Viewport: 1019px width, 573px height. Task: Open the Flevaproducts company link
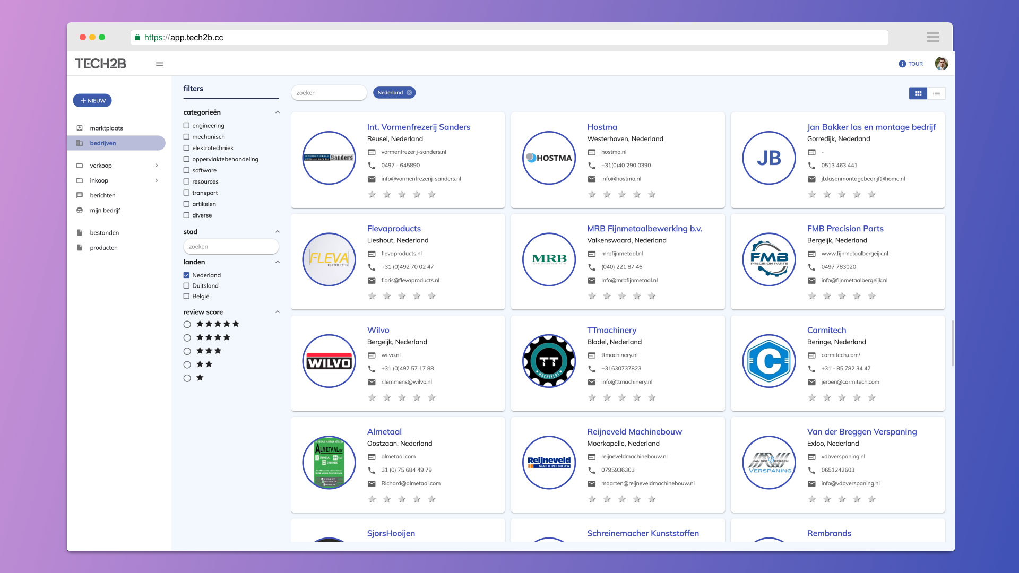[393, 229]
